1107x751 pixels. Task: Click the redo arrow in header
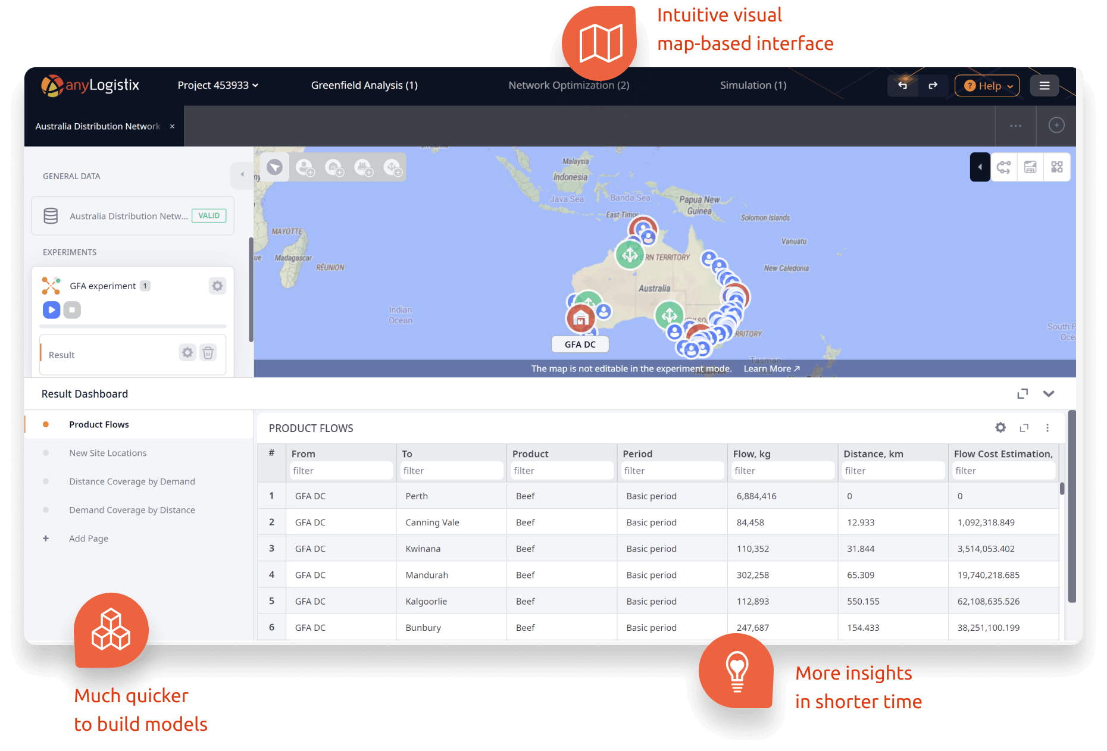pos(933,85)
